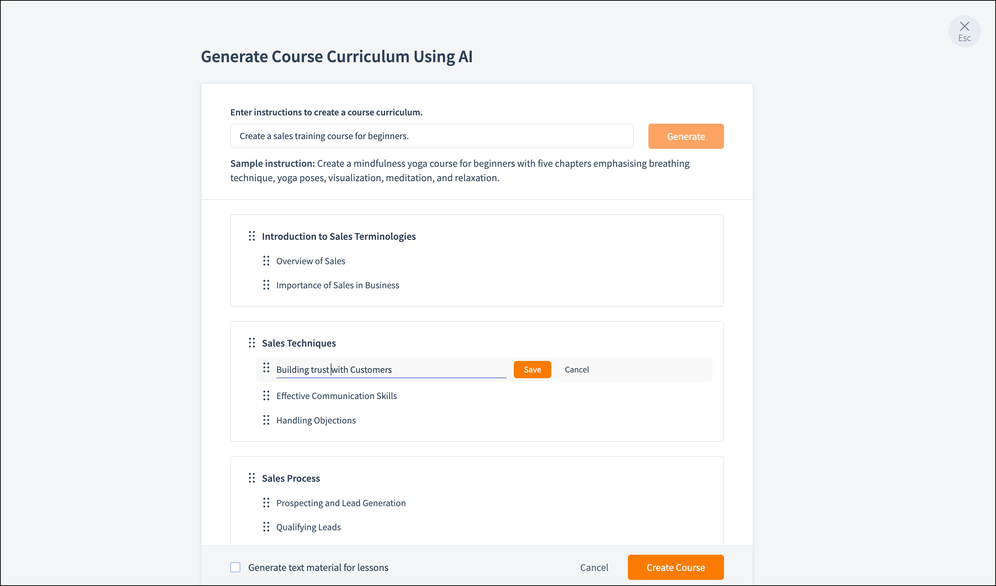Screen dimensions: 996x586
Task: Enable Generate text material for lessons checkbox
Action: [x=235, y=567]
